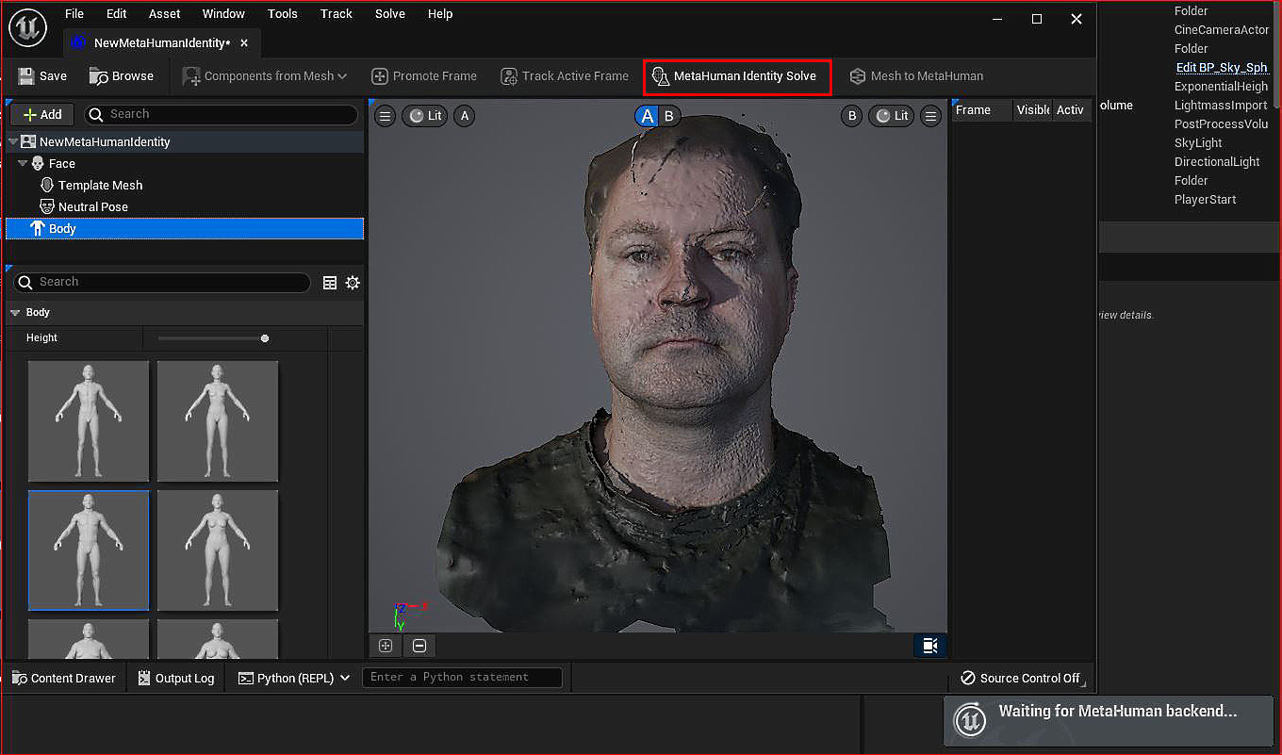Open the Asset menu
Viewport: 1282px width, 755px height.
pyautogui.click(x=165, y=14)
